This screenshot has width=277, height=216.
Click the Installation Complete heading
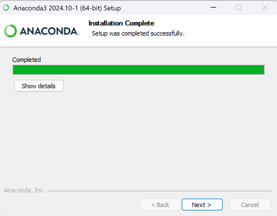click(x=121, y=23)
